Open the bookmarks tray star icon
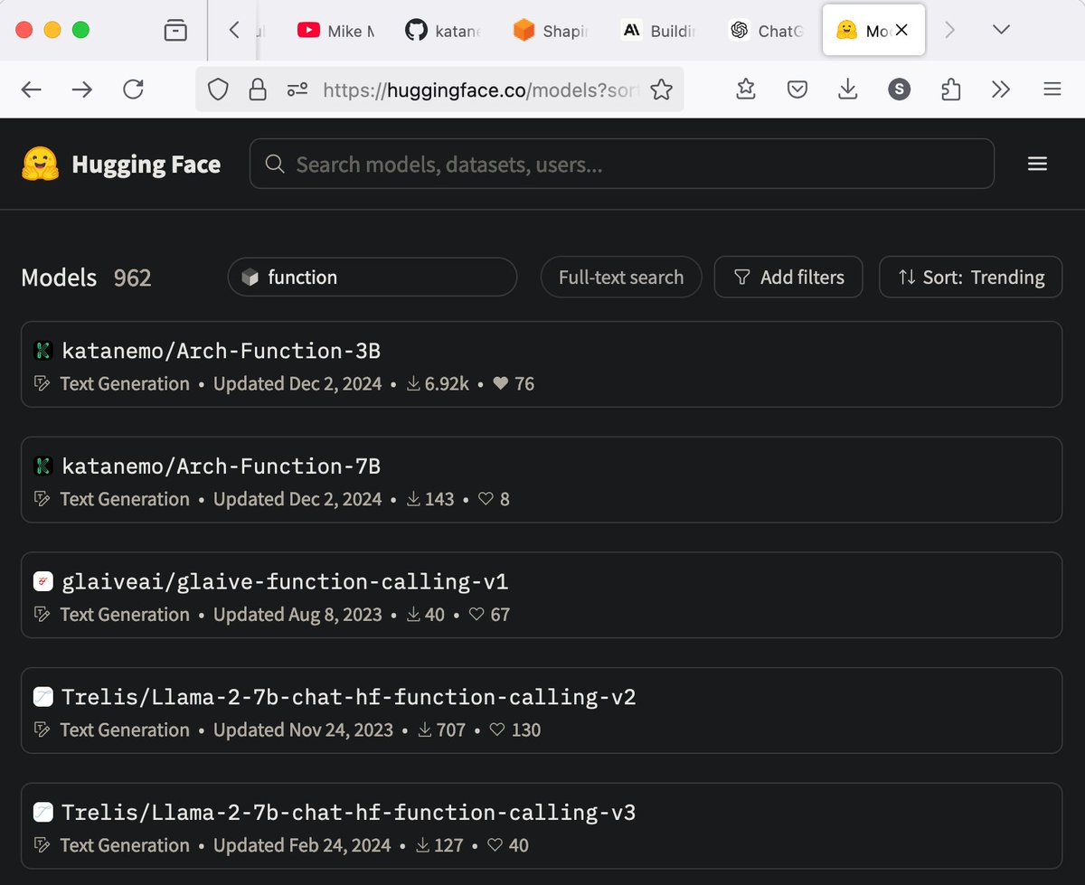This screenshot has height=885, width=1085. coord(746,89)
